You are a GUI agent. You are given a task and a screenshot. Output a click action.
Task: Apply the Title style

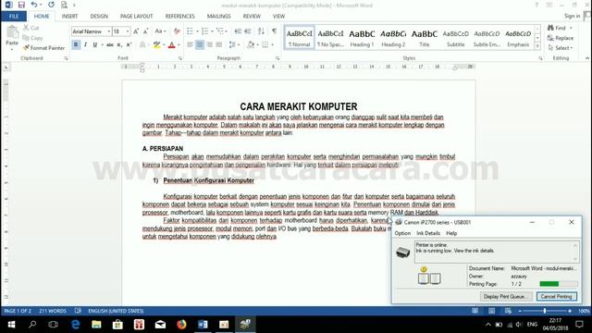(425, 38)
